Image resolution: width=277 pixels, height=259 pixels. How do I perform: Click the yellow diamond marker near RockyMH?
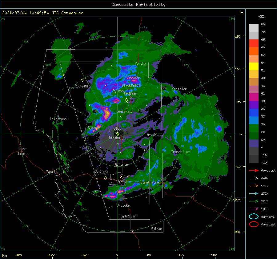coord(82,80)
